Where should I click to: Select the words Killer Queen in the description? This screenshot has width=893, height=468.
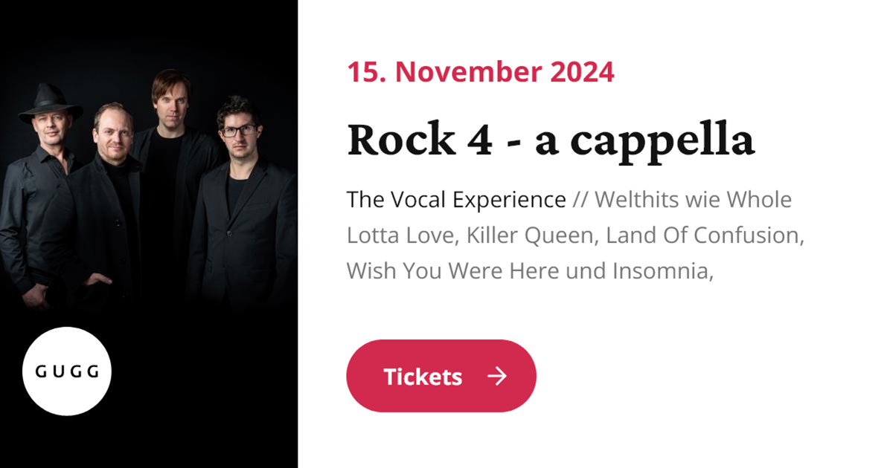528,235
